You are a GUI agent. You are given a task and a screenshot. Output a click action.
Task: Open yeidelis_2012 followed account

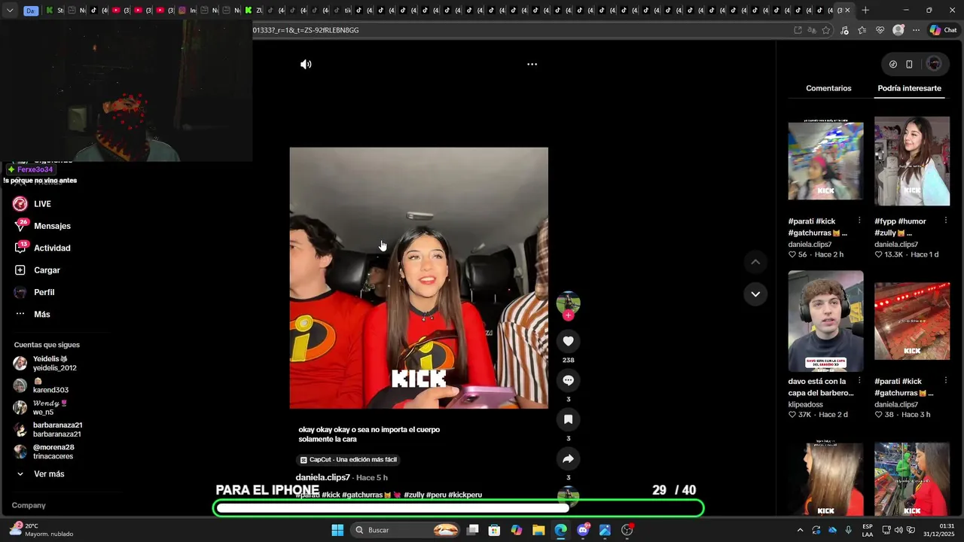pyautogui.click(x=45, y=364)
